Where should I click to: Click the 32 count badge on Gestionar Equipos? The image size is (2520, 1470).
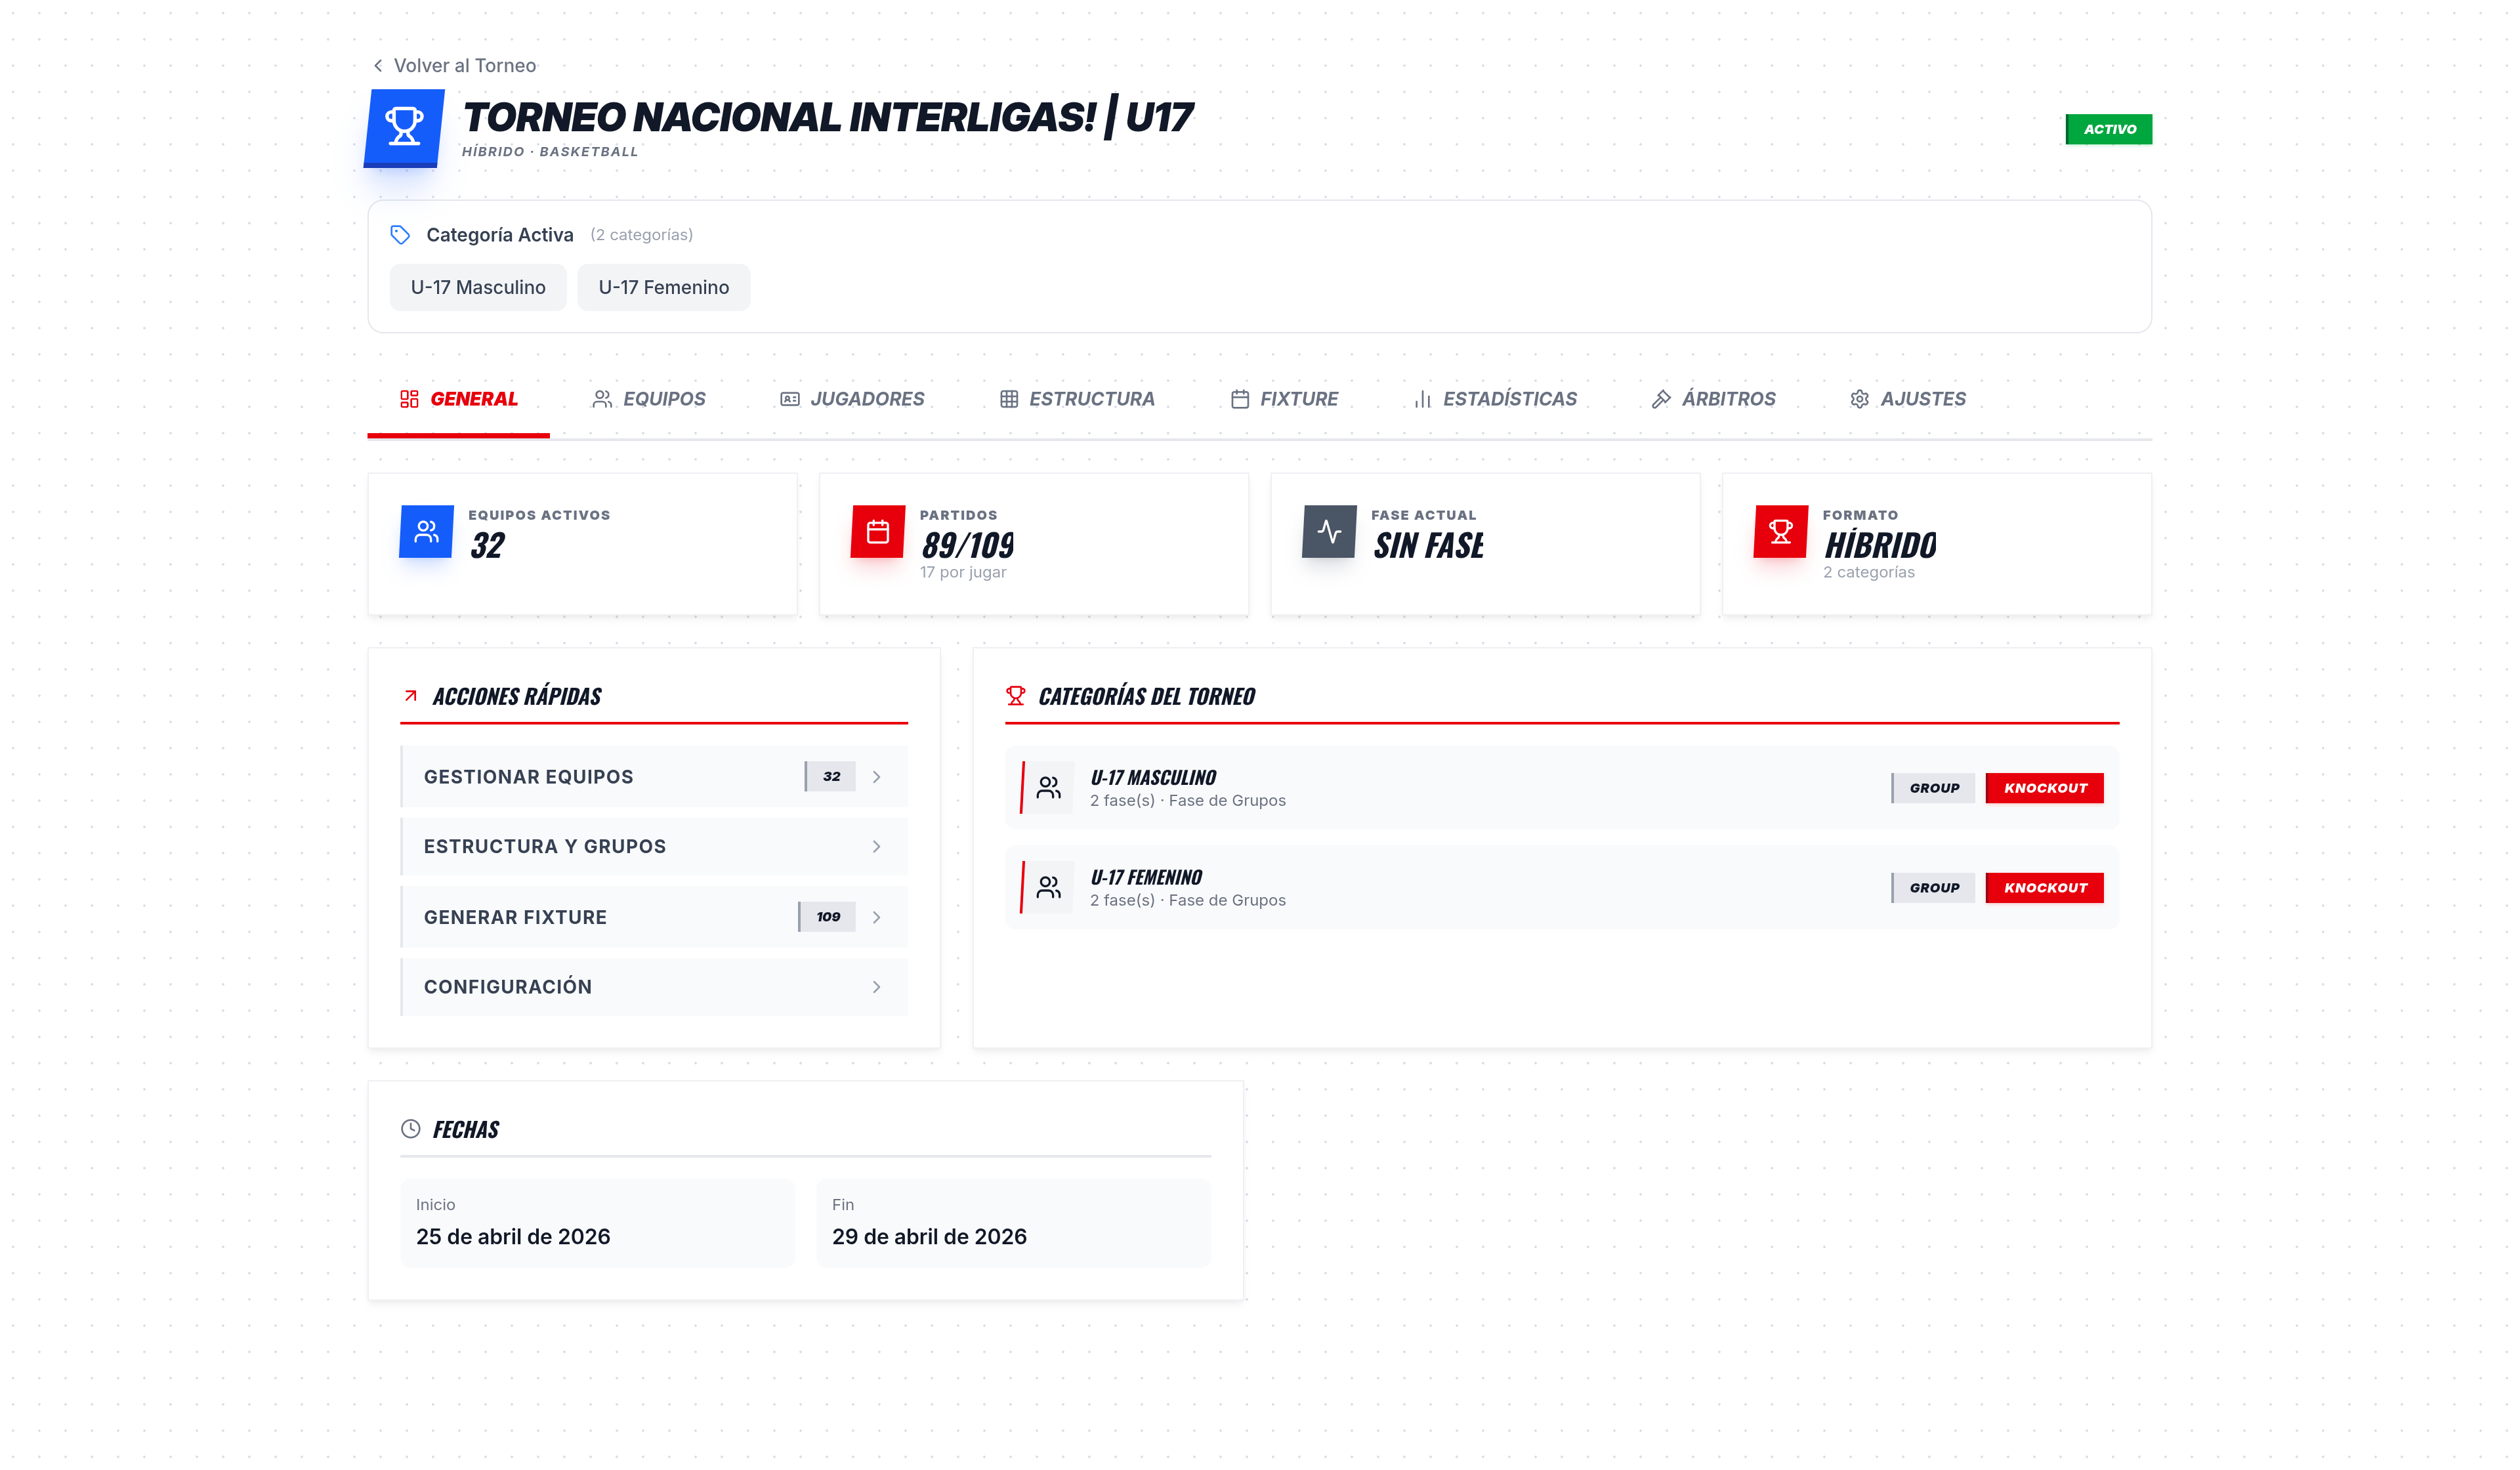(831, 777)
